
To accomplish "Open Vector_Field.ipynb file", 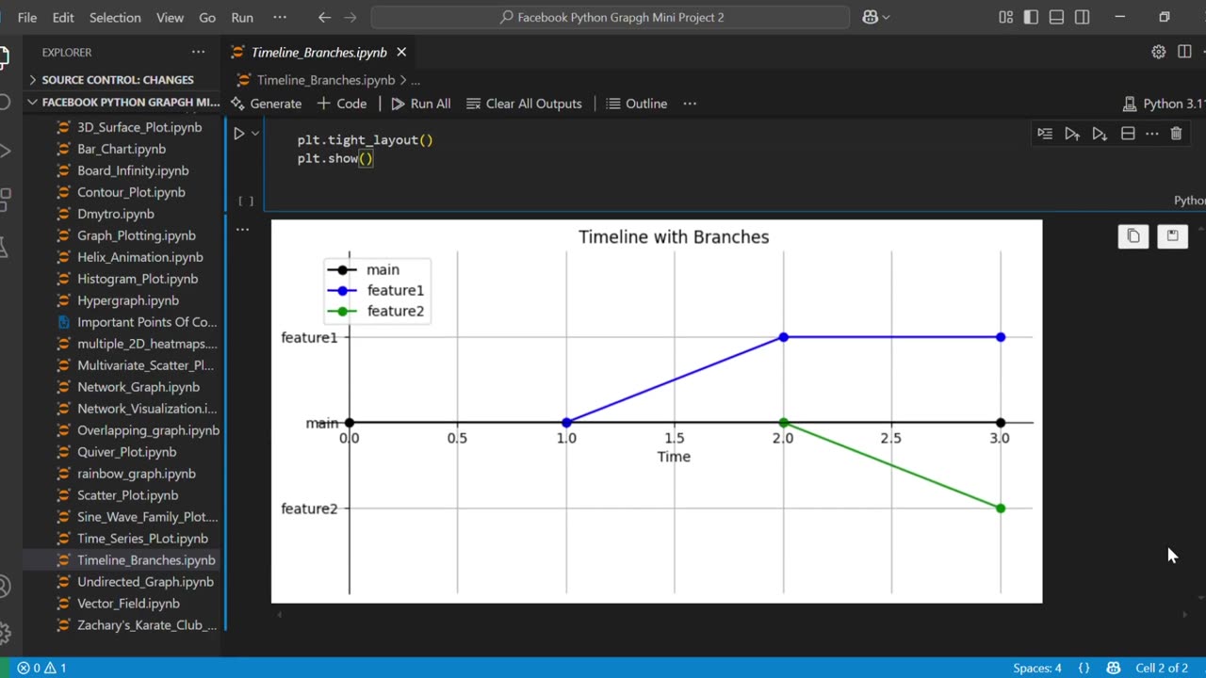I will pyautogui.click(x=129, y=604).
